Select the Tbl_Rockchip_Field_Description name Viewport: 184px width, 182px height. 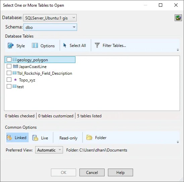click(45, 73)
